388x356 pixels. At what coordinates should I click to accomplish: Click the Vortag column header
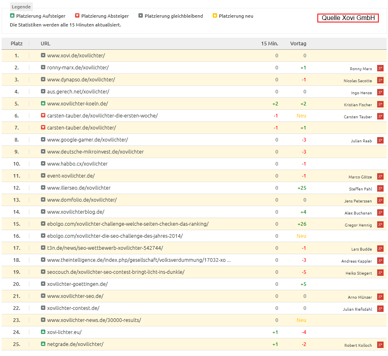click(298, 43)
